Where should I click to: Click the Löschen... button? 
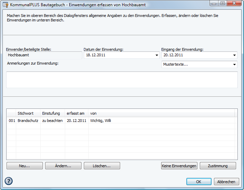(x=102, y=166)
